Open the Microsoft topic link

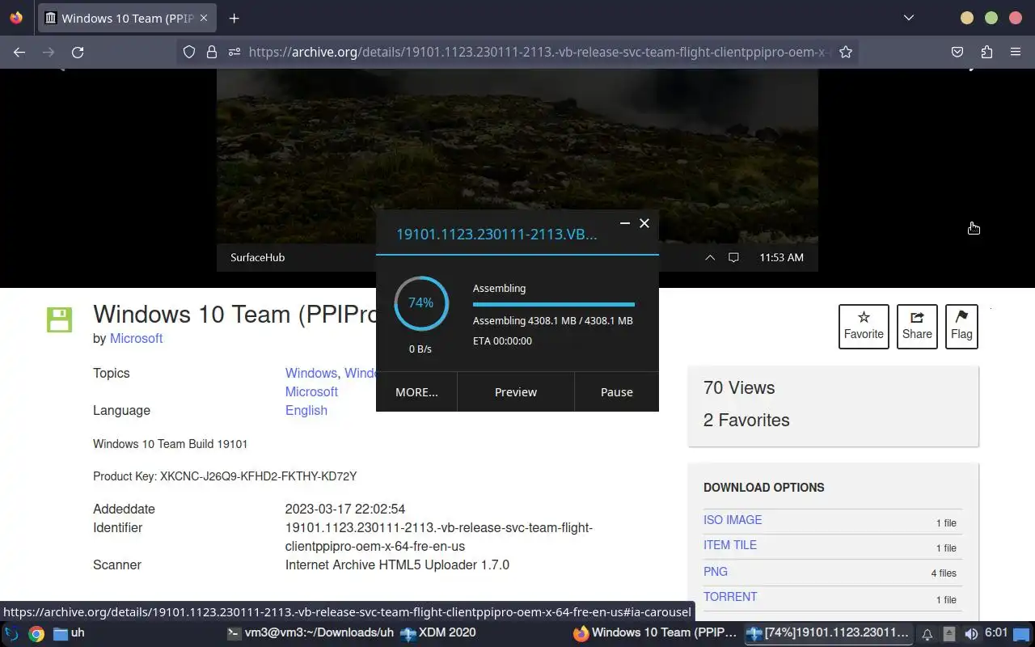[311, 391]
